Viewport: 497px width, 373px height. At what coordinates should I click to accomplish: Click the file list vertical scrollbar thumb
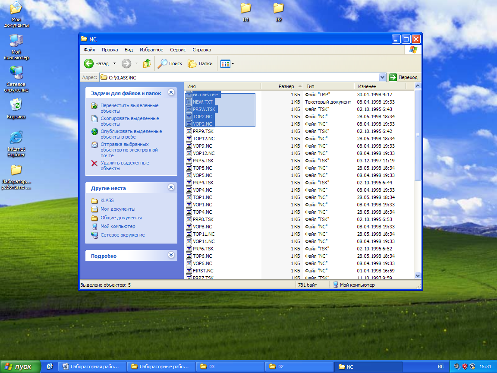click(418, 135)
